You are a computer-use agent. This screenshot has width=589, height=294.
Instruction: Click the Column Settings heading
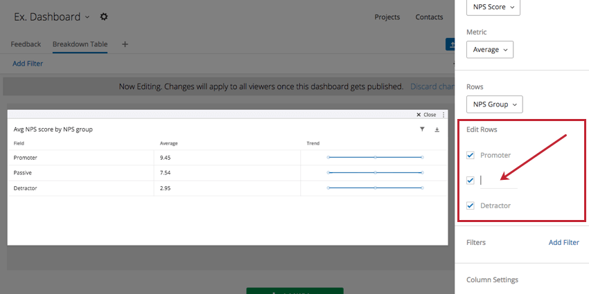(x=492, y=279)
